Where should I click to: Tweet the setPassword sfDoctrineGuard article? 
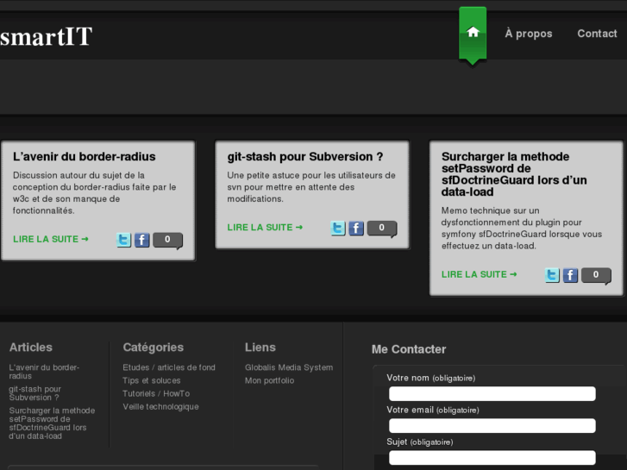pyautogui.click(x=552, y=276)
